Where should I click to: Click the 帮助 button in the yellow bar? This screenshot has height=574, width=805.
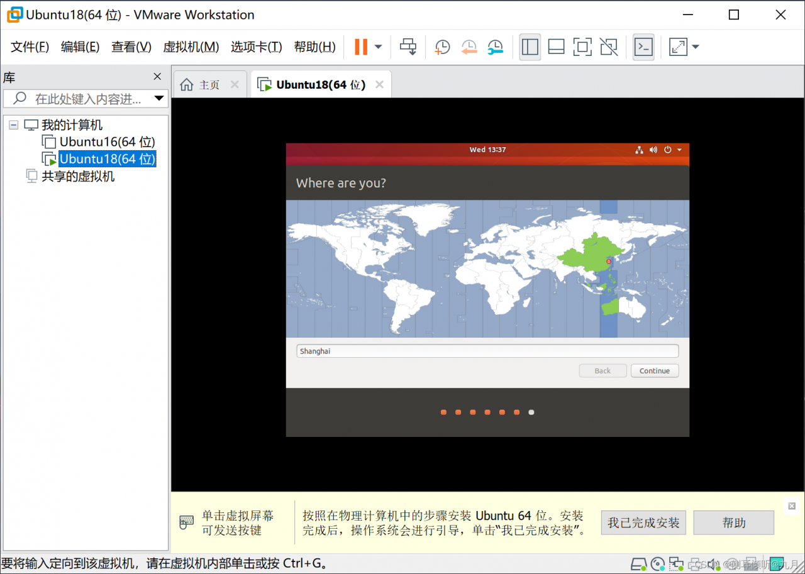point(734,523)
